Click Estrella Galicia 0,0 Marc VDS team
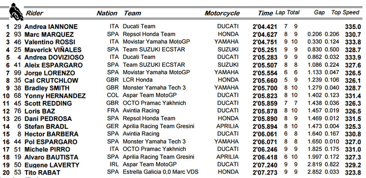366x178 pixels. point(161,172)
